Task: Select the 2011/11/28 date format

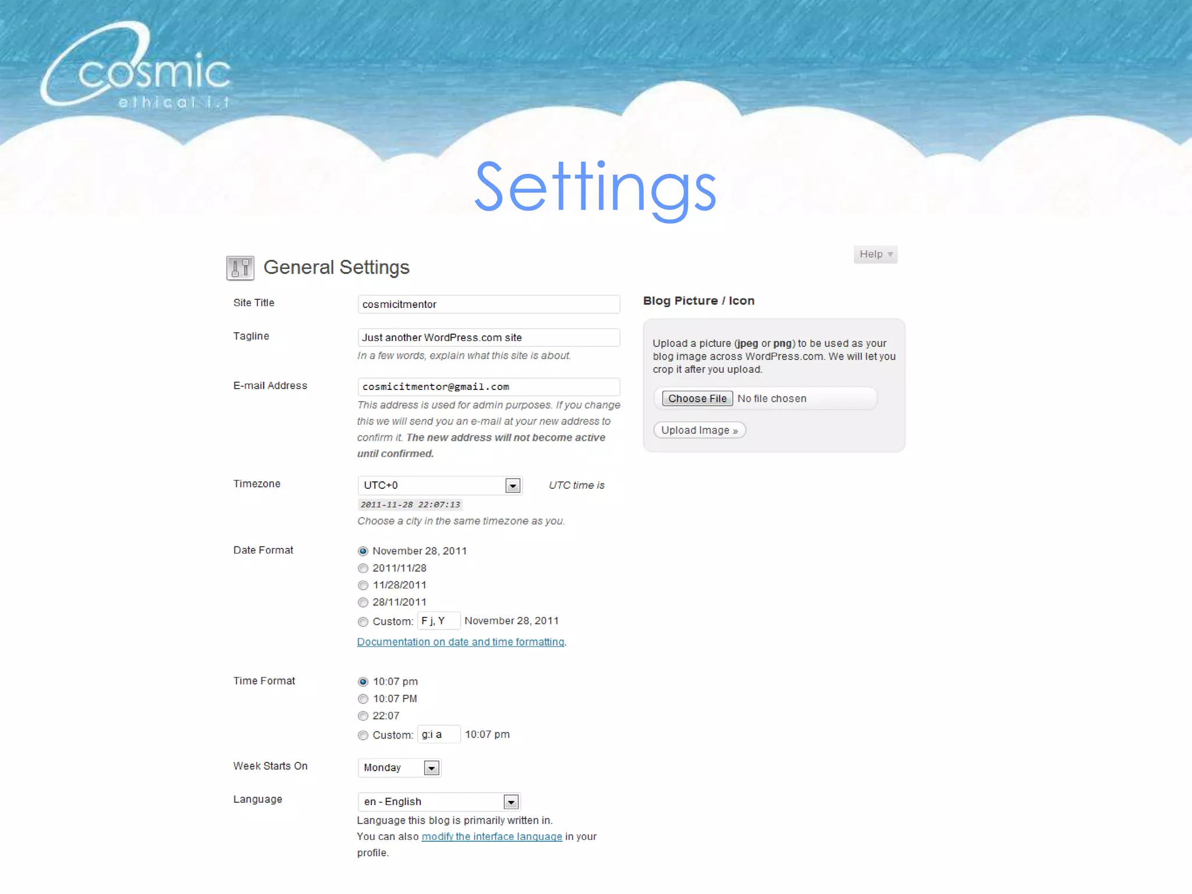Action: [363, 568]
